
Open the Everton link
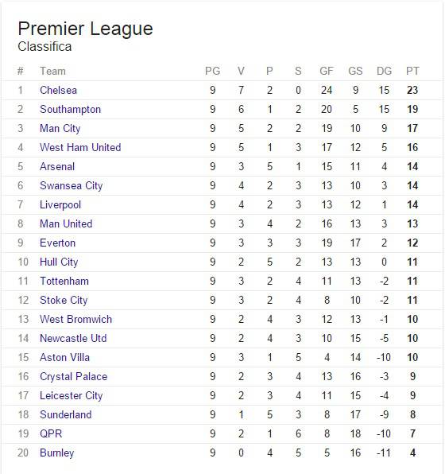[58, 243]
